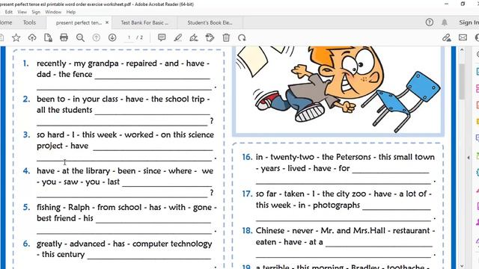The image size is (479, 269).
Task: Click the vertical scrollbar thumb
Action: 462,81
